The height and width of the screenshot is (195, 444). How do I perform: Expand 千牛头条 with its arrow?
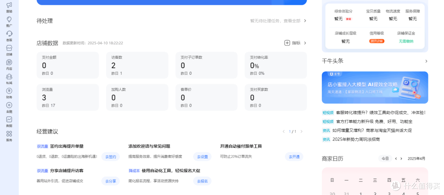coord(426,61)
